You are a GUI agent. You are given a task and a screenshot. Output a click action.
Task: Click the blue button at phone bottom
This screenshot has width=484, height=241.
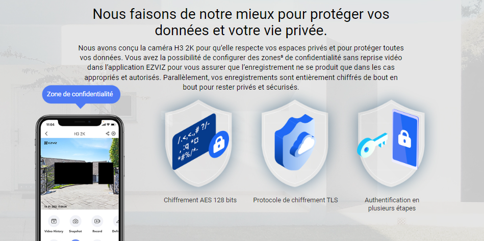75,240
